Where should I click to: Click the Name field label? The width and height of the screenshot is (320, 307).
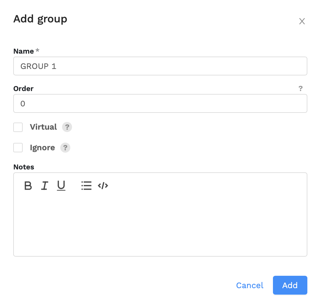click(x=24, y=51)
